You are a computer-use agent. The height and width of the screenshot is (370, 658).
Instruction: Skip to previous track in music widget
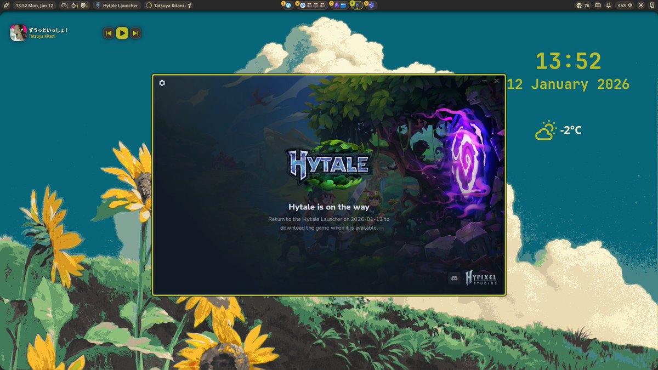(109, 33)
